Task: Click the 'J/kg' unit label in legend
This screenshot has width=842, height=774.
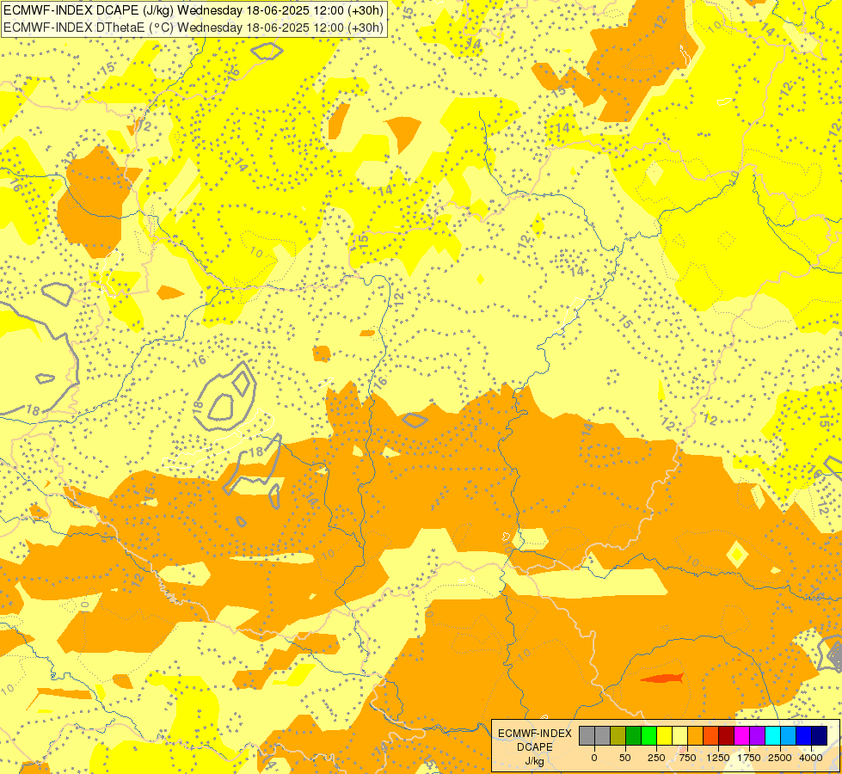Action: tap(535, 761)
